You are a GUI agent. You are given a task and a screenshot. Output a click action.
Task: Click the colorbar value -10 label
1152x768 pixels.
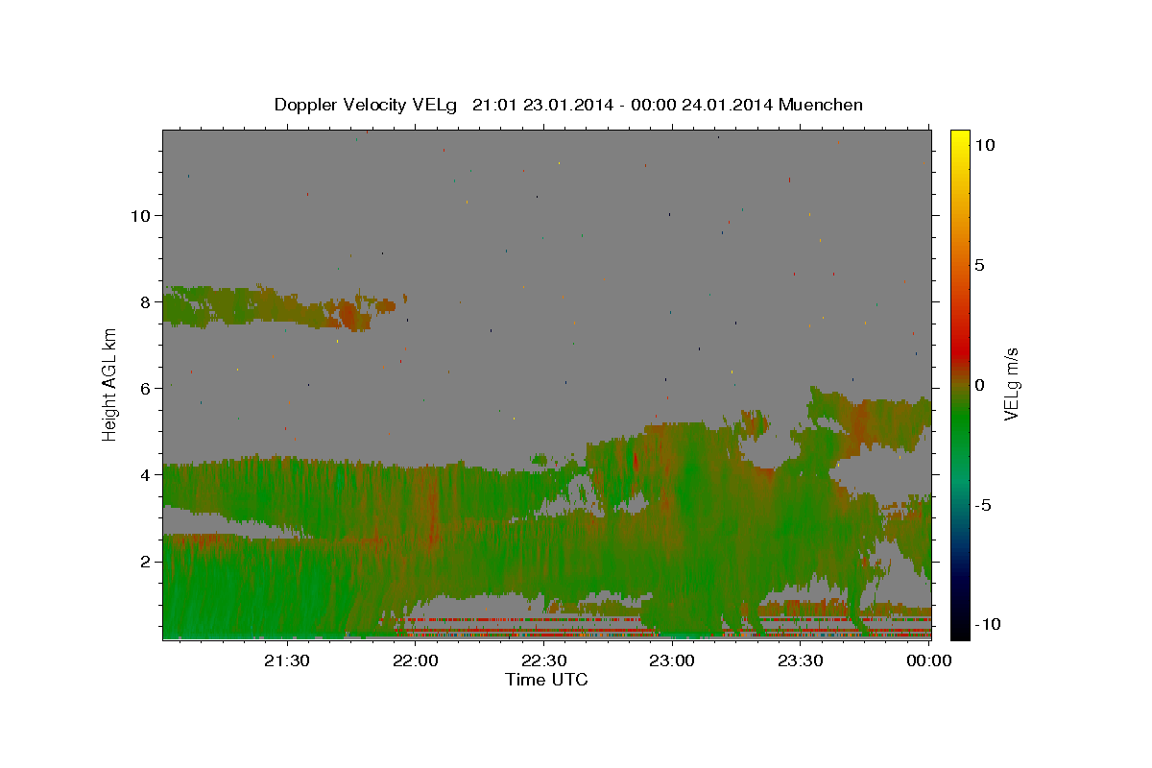click(987, 624)
